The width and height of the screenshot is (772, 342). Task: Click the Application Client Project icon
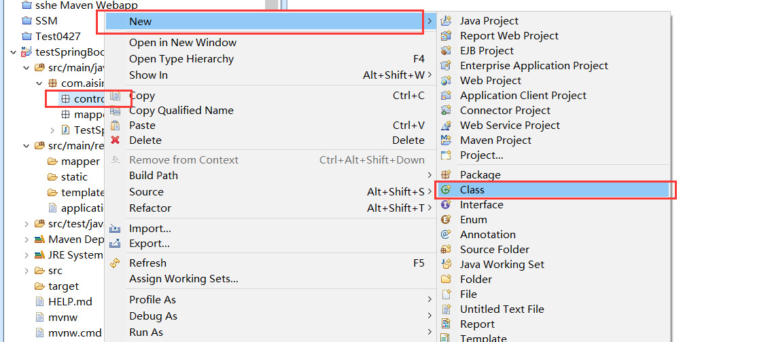446,95
